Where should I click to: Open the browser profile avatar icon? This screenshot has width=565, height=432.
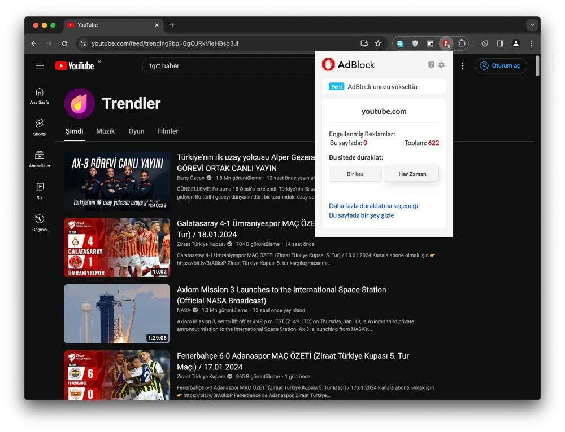(x=516, y=43)
